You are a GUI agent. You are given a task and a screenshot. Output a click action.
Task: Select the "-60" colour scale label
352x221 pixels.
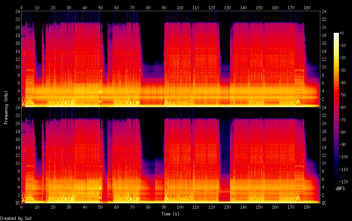tap(343, 107)
